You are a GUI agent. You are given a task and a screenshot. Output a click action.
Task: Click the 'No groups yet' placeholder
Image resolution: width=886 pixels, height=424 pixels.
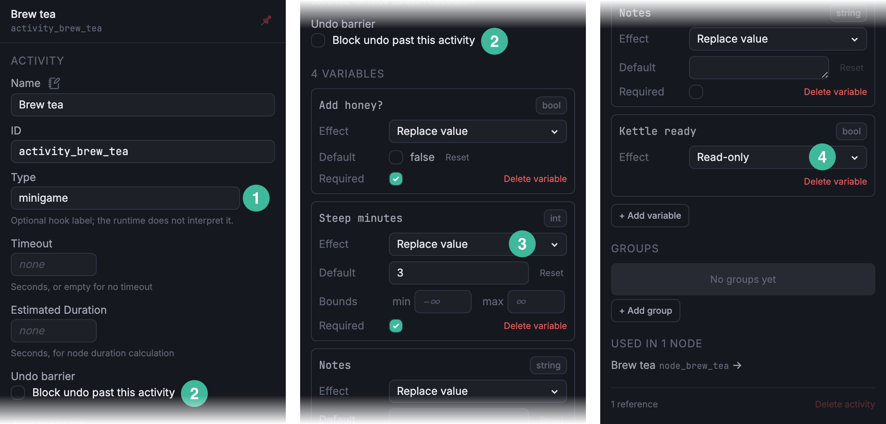pyautogui.click(x=743, y=279)
